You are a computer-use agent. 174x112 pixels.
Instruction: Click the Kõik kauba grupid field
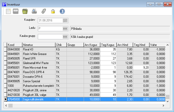(x=120, y=37)
